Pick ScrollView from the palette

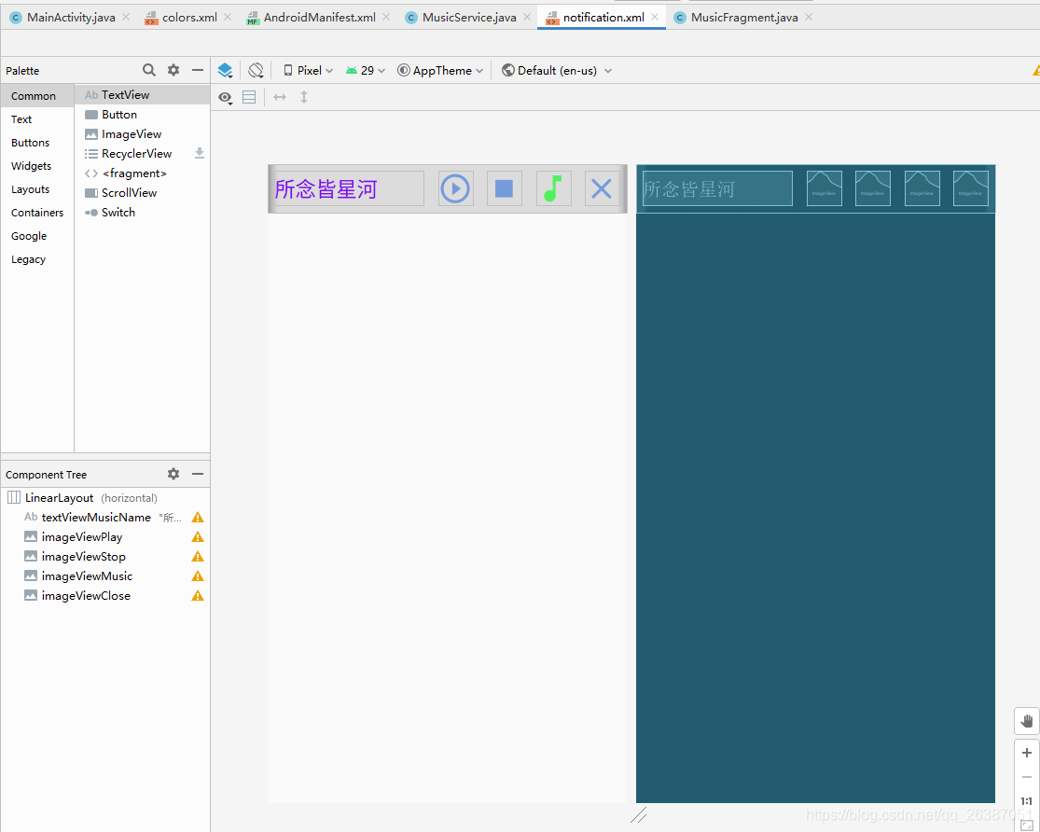pos(142,193)
